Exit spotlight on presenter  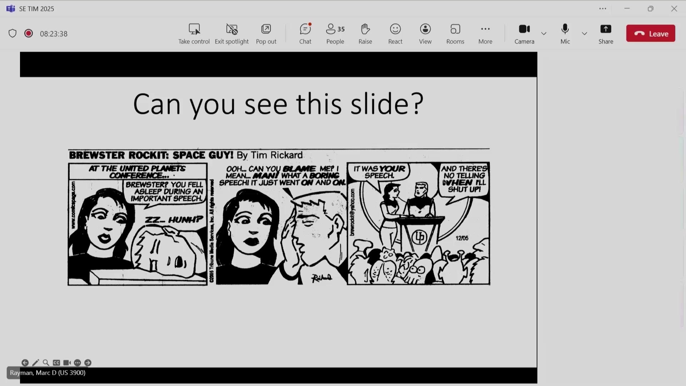pos(232,34)
